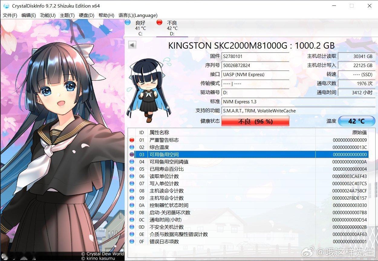Select the 已用寿命百分比 attribute name
The height and width of the screenshot is (261, 378).
(x=167, y=169)
